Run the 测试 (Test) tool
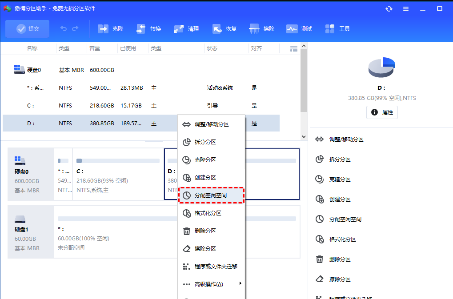 click(299, 28)
